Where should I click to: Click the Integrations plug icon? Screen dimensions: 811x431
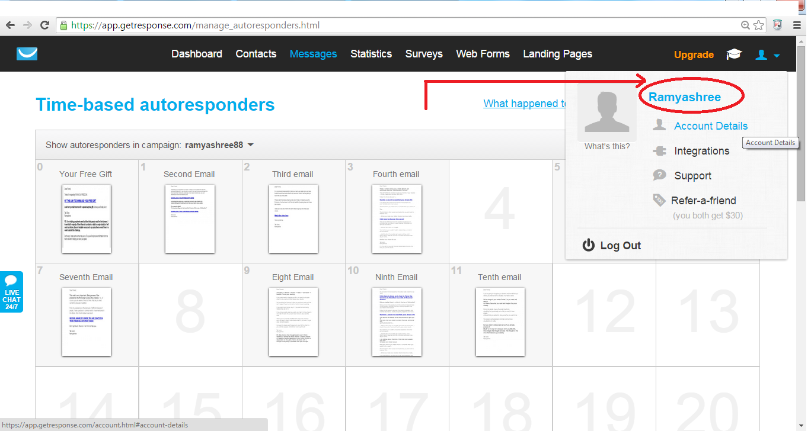pyautogui.click(x=659, y=151)
